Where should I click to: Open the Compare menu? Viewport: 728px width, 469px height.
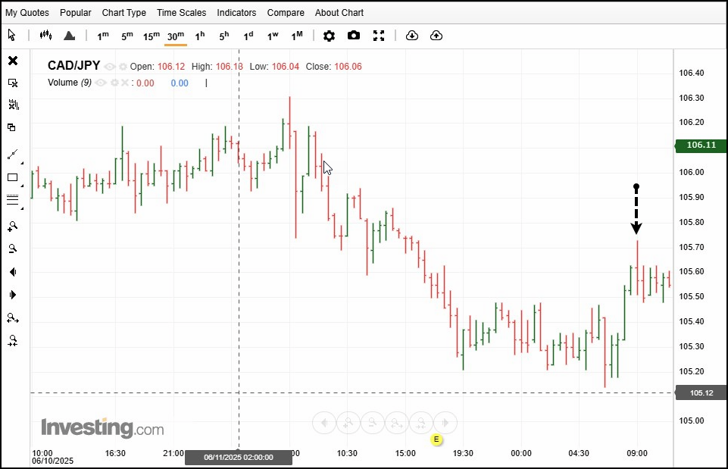pos(286,13)
